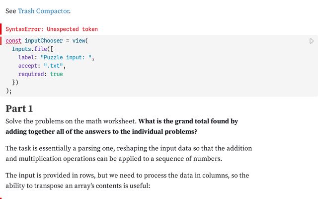The height and width of the screenshot is (199, 318).
Task: Click the final ); line of the cell
Action: [x=9, y=91]
